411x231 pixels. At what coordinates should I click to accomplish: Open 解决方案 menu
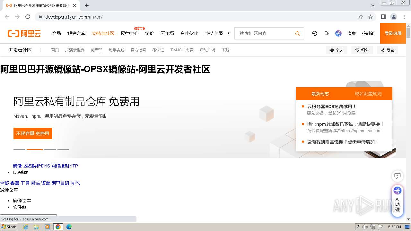tap(76, 33)
